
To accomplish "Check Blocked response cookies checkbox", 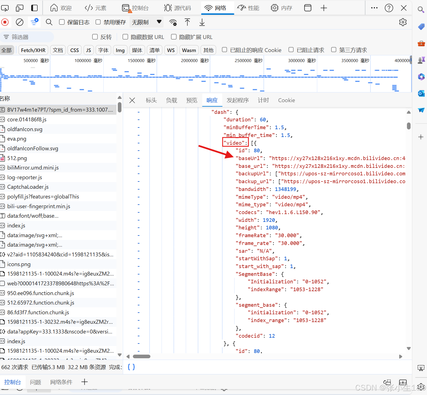I will [224, 50].
